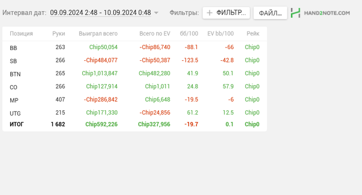The width and height of the screenshot is (362, 195).
Task: Open date range 09.09.2024 - 10.09.2024 selector
Action: click(100, 12)
